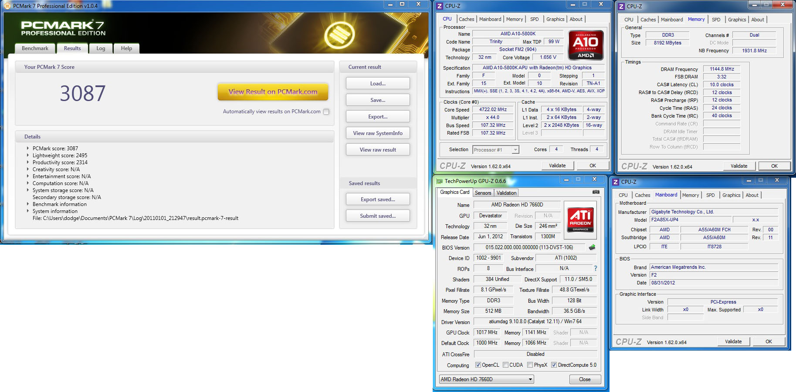Switch to the Benchmark tab in PCMark 7
This screenshot has height=392, width=796.
(35, 48)
